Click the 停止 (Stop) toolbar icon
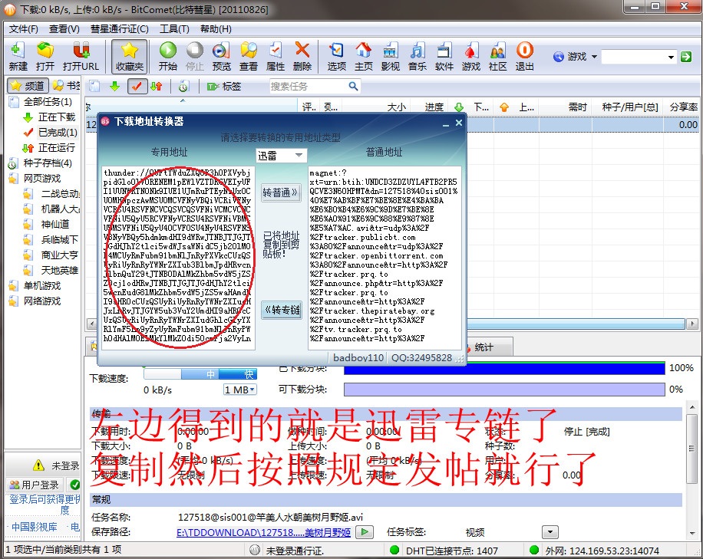This screenshot has height=559, width=703. pos(195,57)
